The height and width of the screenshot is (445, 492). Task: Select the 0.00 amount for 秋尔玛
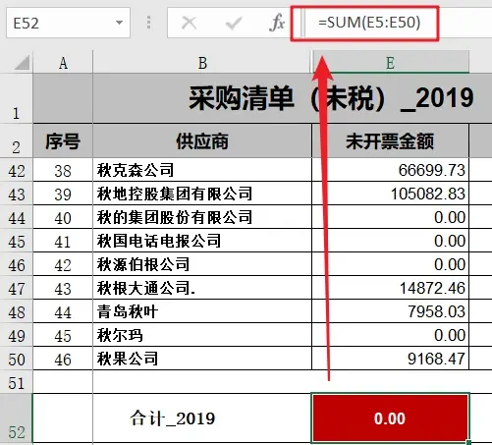tap(391, 335)
